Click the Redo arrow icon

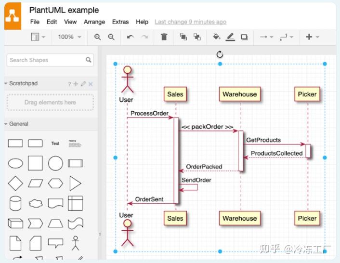(144, 37)
